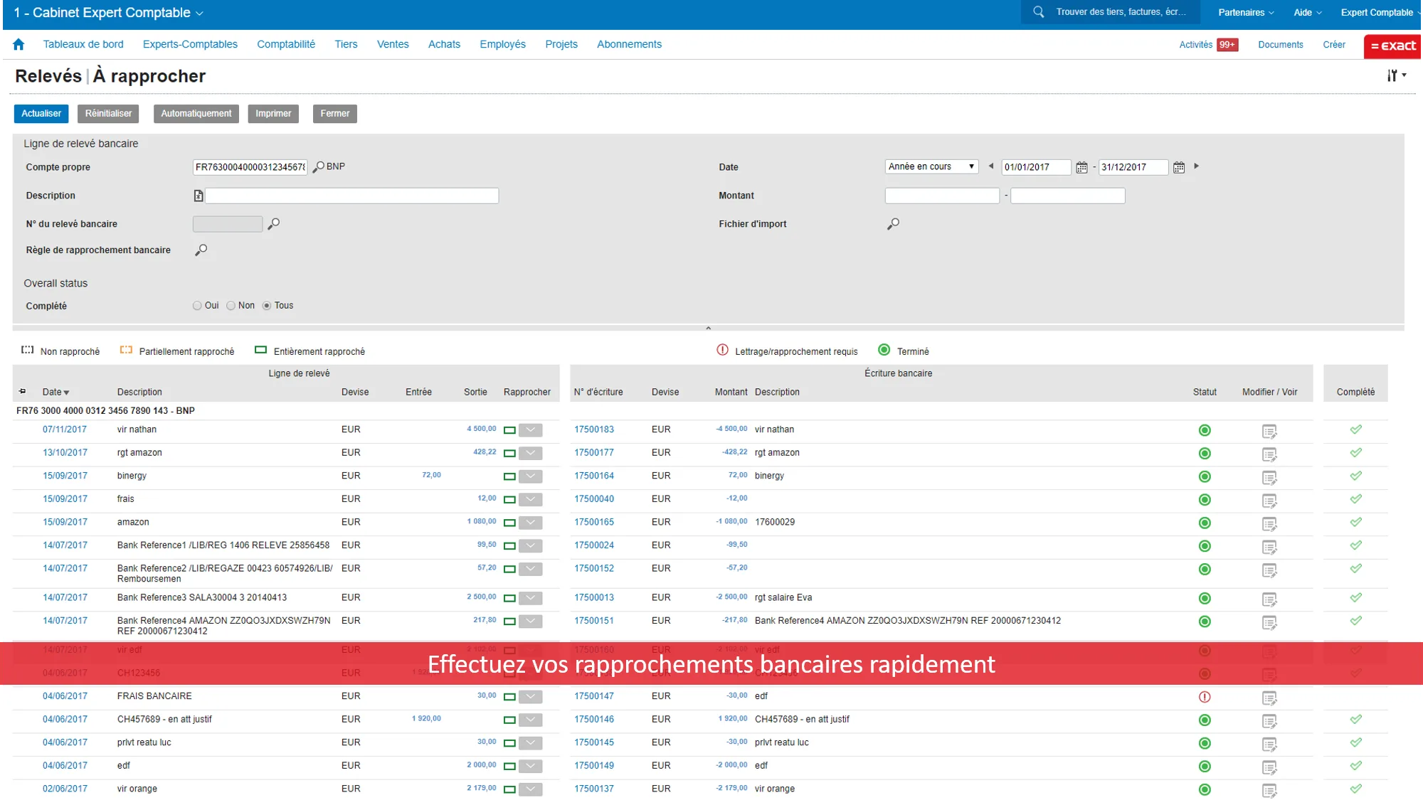Viewport: 1423px width, 800px height.
Task: Open the Tableaux de bord menu
Action: coord(83,44)
